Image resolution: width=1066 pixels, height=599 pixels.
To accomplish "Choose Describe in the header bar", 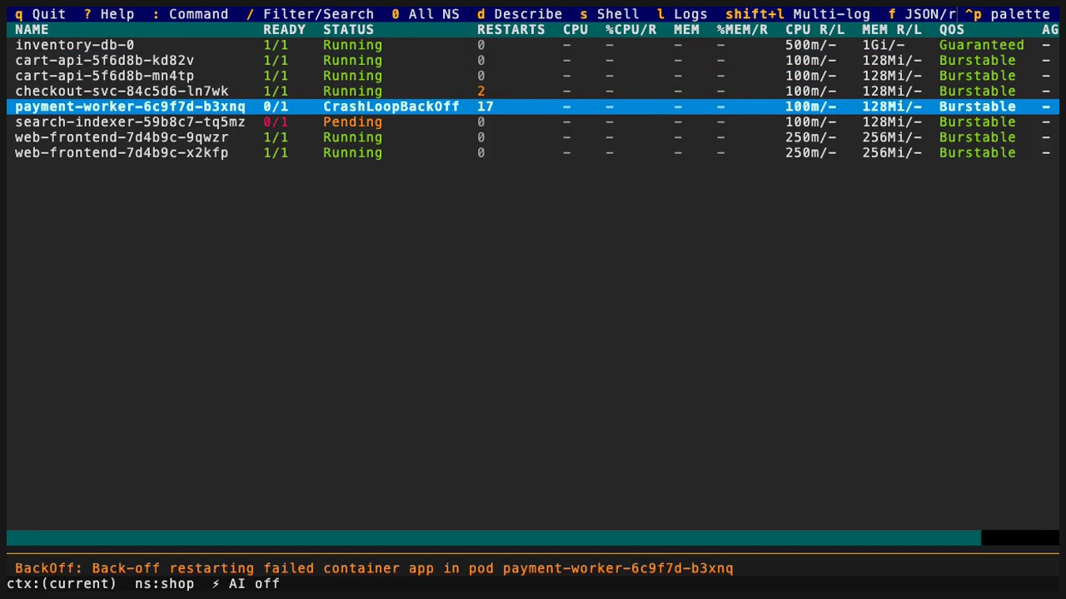I will coord(520,14).
